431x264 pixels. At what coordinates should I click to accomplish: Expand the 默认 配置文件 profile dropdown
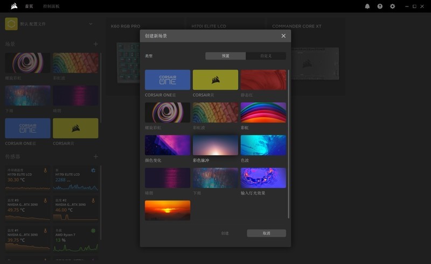point(91,24)
